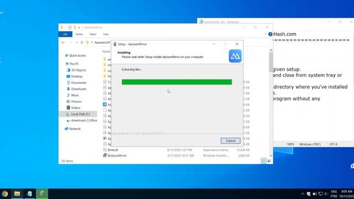This screenshot has width=354, height=199.
Task: Click the Bonjour64.msi installer icon
Action: tap(105, 155)
